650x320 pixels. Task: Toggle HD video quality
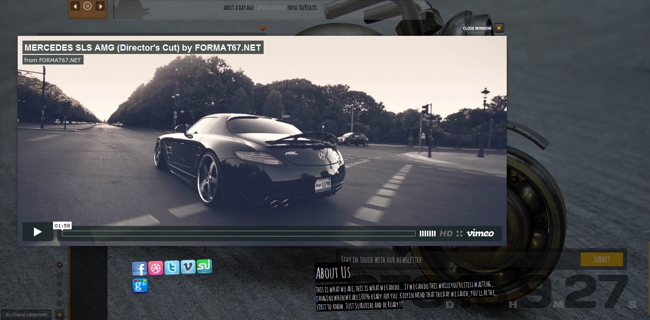click(x=446, y=234)
